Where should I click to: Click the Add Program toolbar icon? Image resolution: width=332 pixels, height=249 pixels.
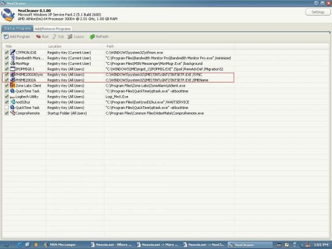[6, 37]
